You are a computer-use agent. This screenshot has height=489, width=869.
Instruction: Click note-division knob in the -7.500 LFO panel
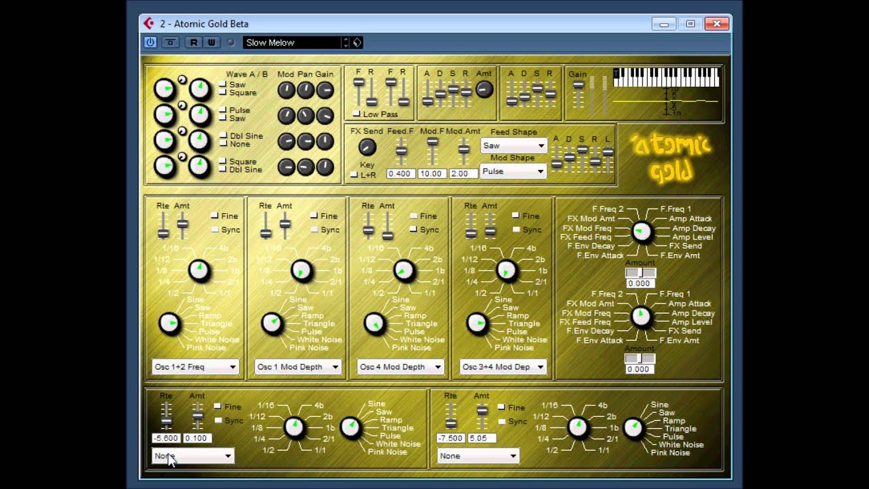tap(578, 427)
